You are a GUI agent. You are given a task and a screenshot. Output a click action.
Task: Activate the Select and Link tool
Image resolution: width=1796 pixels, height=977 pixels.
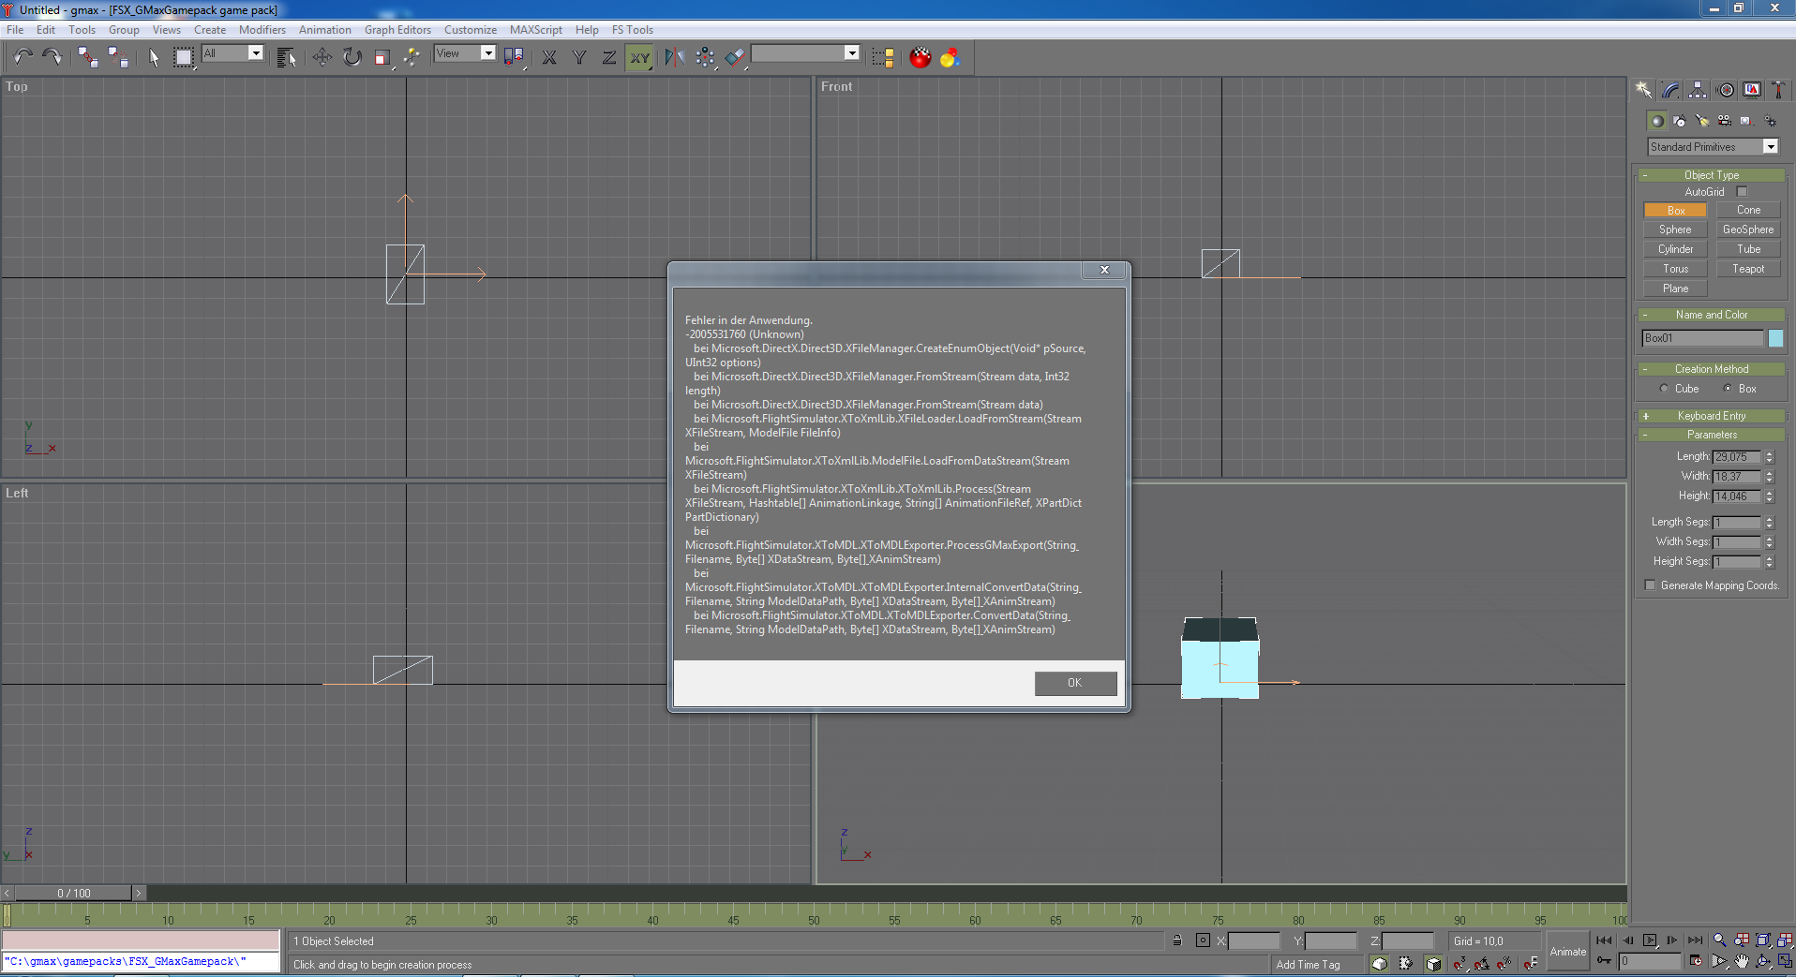click(x=88, y=57)
